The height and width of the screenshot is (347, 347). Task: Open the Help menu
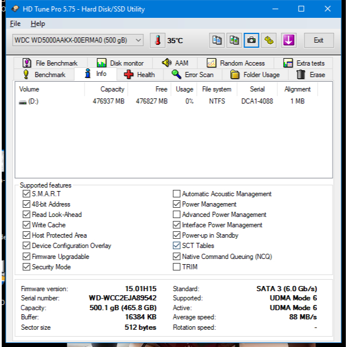pos(38,24)
